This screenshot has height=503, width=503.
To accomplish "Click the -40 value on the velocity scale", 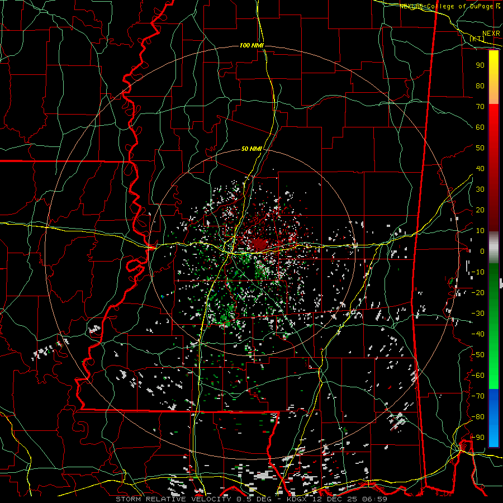I will click(478, 334).
